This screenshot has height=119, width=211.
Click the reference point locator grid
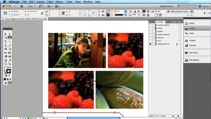tap(5, 13)
